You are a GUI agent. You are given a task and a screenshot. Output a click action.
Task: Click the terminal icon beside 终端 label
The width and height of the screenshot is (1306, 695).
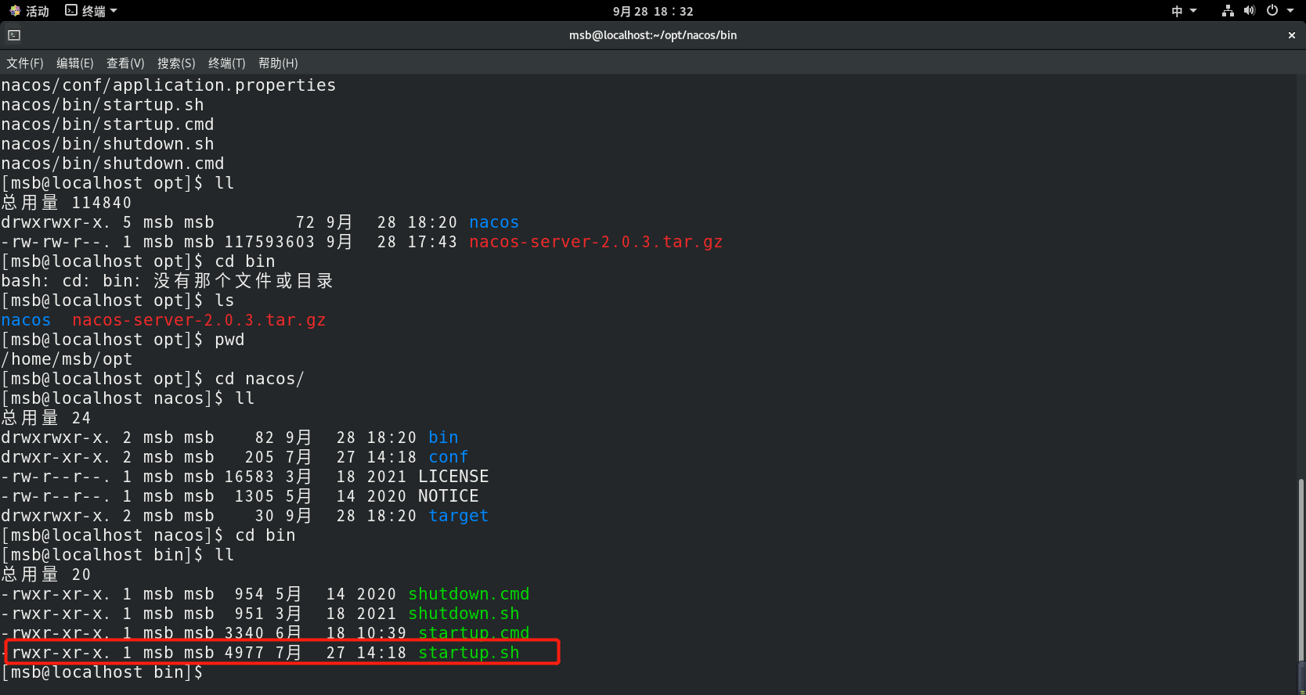71,10
